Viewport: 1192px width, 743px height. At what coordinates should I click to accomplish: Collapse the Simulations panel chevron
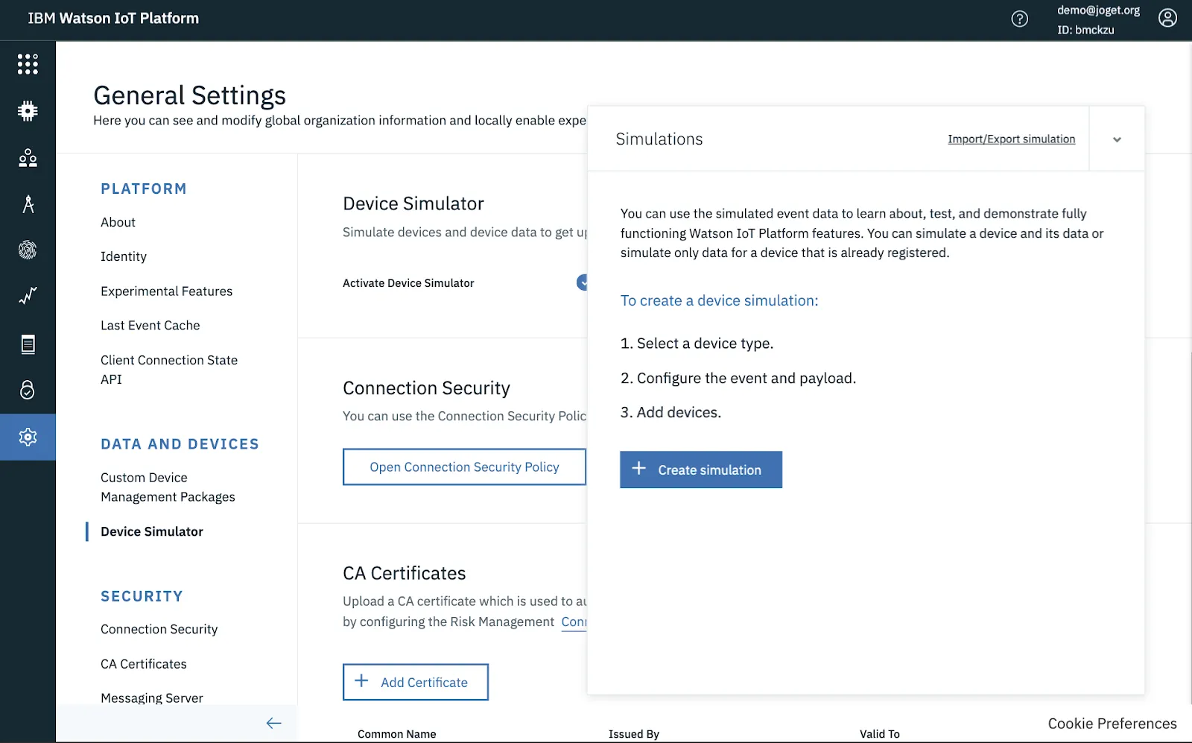1117,139
